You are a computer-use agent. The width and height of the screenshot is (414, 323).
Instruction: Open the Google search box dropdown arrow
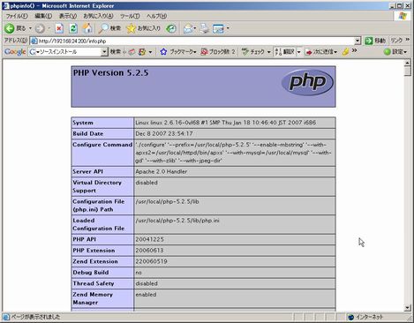[x=104, y=52]
